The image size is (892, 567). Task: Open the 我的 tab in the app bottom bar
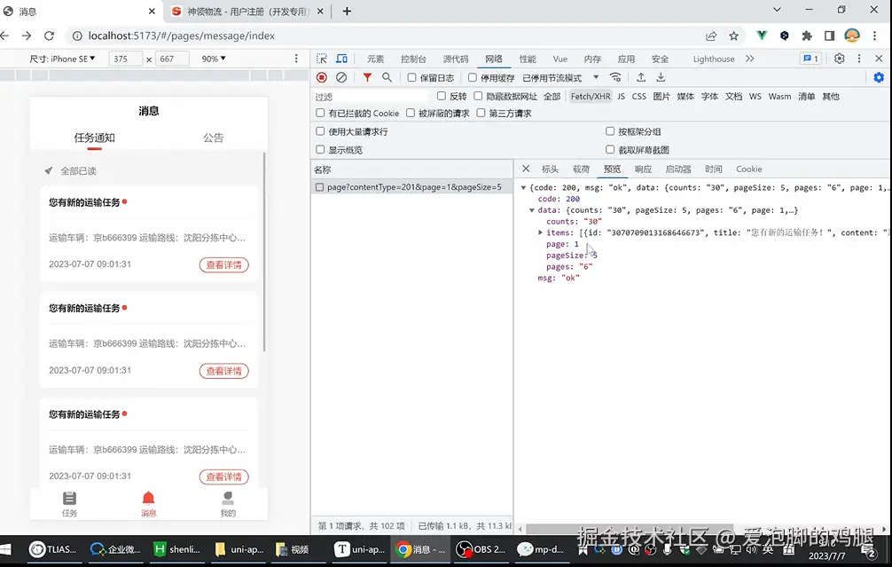click(228, 504)
